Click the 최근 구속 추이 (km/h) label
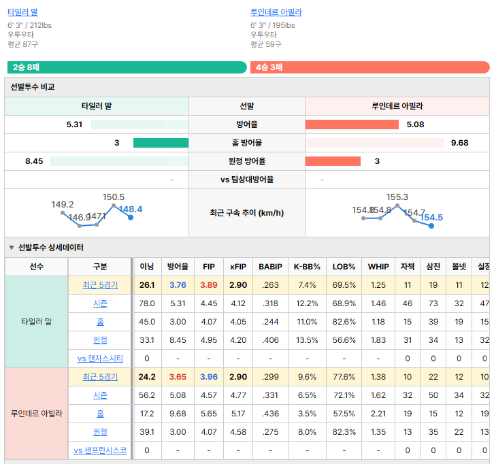Screen dimensions: 494x464 tap(247, 213)
